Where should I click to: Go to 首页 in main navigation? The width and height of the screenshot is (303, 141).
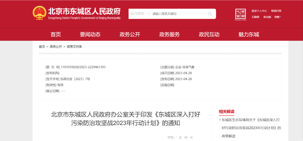(x=56, y=34)
